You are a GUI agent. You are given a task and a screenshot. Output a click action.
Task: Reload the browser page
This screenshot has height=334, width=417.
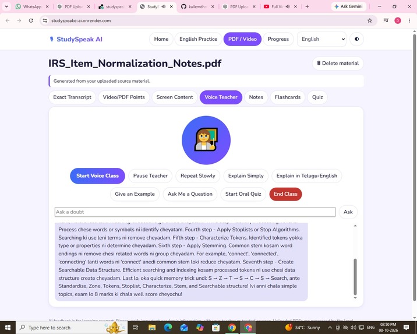tap(31, 20)
